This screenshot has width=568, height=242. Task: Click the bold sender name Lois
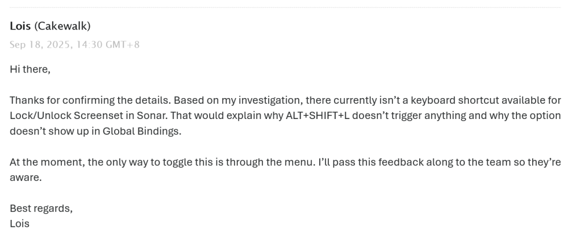20,26
